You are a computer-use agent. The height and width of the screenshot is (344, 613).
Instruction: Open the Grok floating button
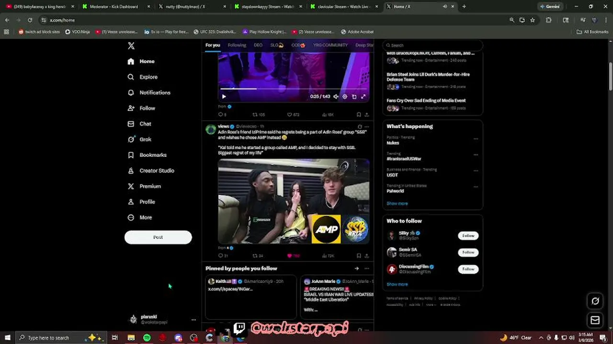[595, 301]
